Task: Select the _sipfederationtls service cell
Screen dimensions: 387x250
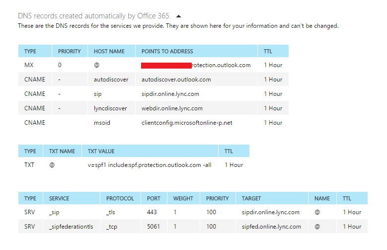Action: 71,227
